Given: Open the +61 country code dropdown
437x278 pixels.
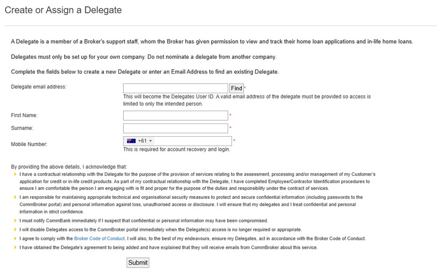Looking at the screenshot, I should (145, 141).
